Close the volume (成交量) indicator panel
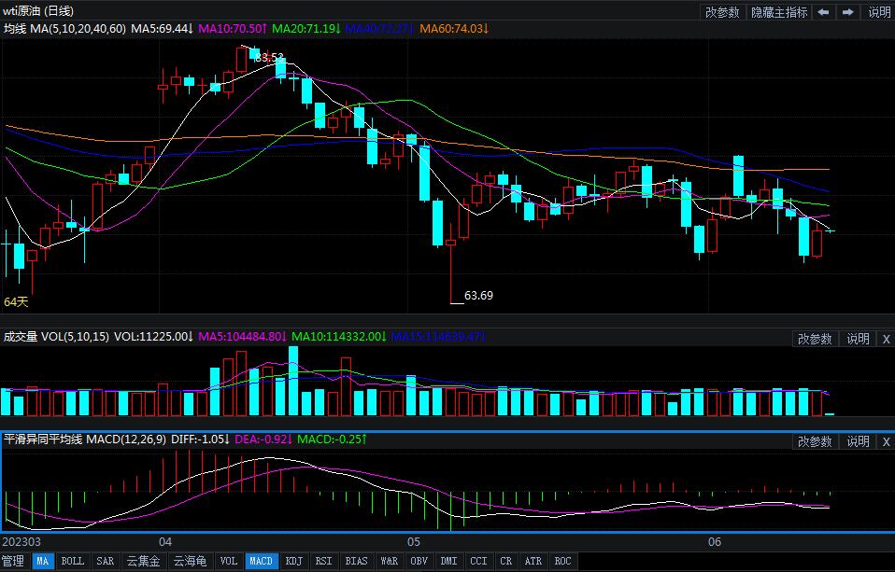Screen dimensions: 895x572 pos(886,339)
